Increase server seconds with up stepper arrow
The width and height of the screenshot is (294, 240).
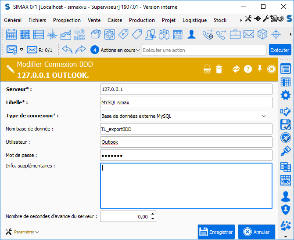153,214
